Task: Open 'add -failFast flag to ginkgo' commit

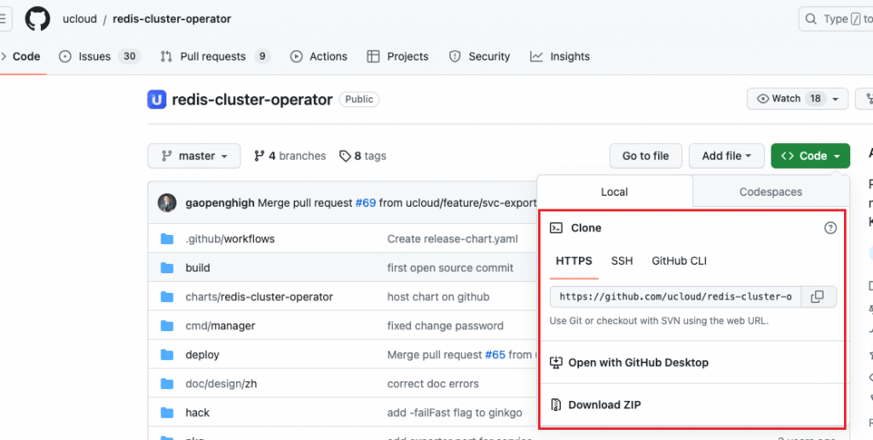Action: 455,413
